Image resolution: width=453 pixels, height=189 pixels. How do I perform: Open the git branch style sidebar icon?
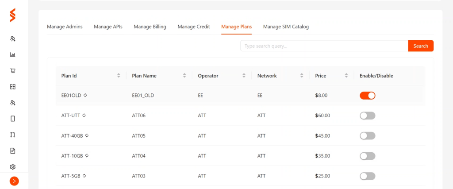12,135
